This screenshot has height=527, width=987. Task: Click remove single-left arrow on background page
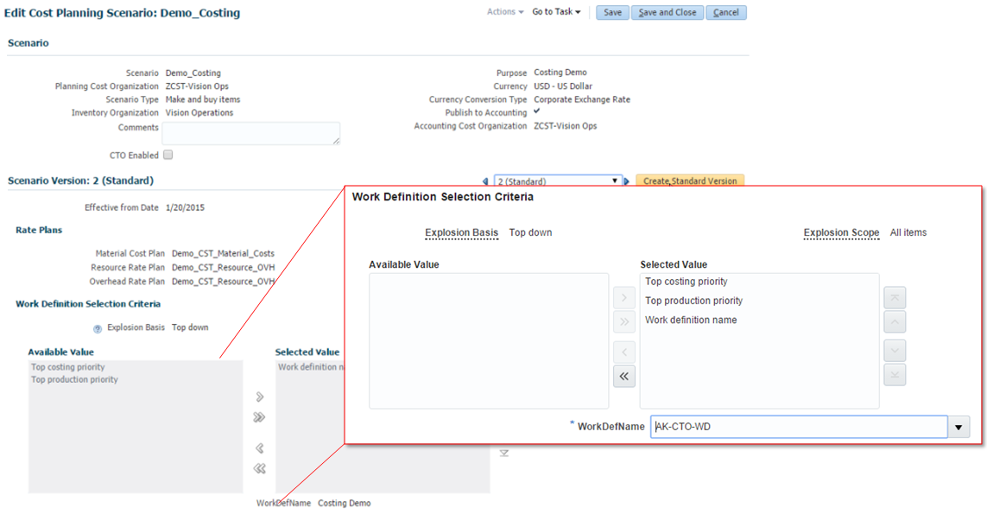click(259, 448)
